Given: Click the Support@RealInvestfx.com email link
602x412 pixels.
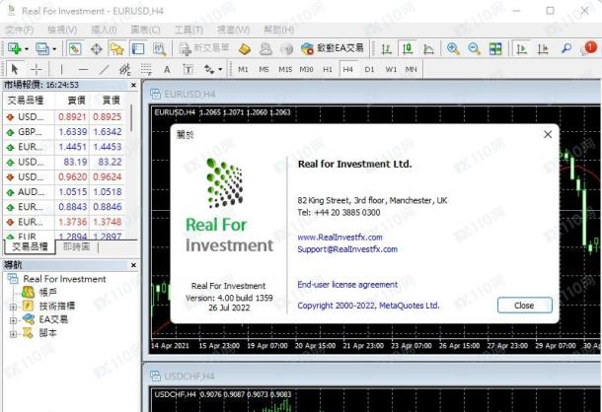Looking at the screenshot, I should [347, 249].
